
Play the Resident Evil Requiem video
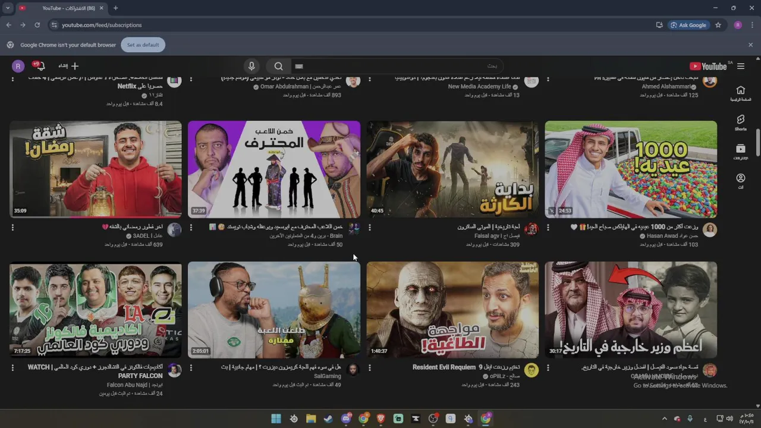click(x=452, y=310)
